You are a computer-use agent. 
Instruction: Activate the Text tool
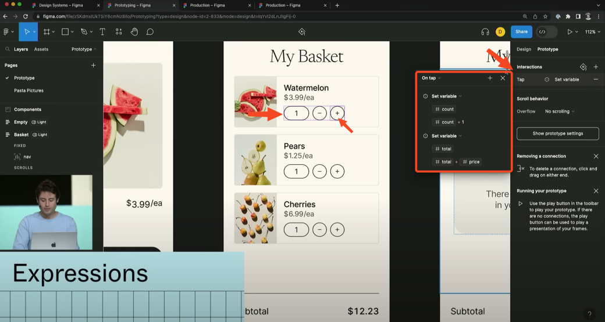(102, 32)
